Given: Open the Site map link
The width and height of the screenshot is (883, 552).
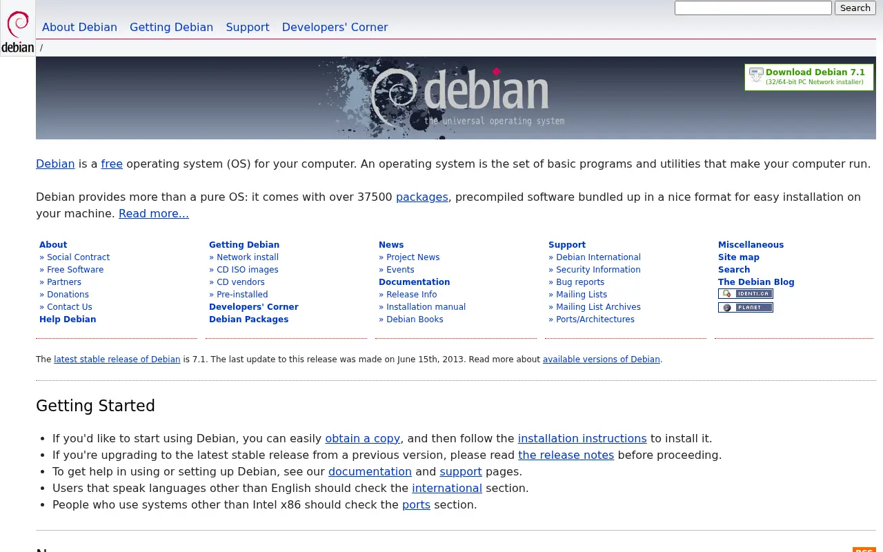Looking at the screenshot, I should (x=739, y=257).
